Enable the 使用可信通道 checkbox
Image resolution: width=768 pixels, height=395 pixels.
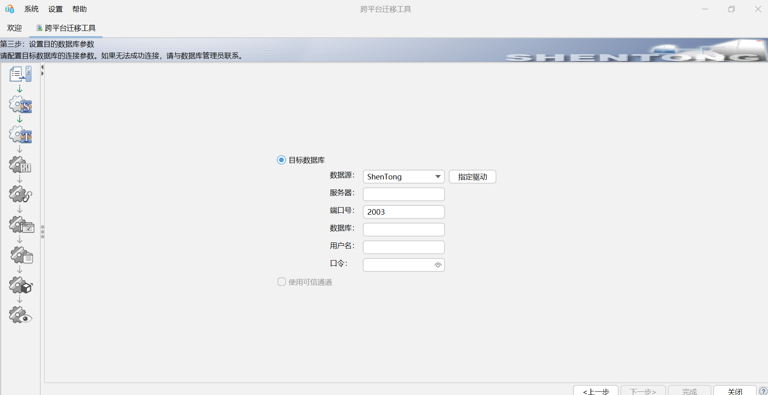[282, 282]
